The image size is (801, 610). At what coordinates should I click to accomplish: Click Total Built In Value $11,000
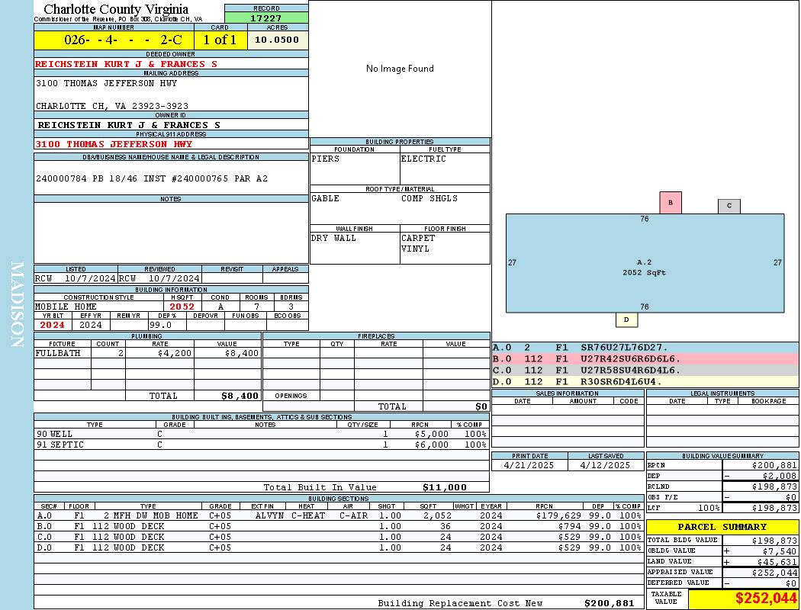coord(445,487)
